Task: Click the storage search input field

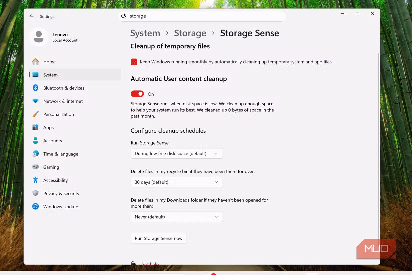Action: (x=202, y=16)
